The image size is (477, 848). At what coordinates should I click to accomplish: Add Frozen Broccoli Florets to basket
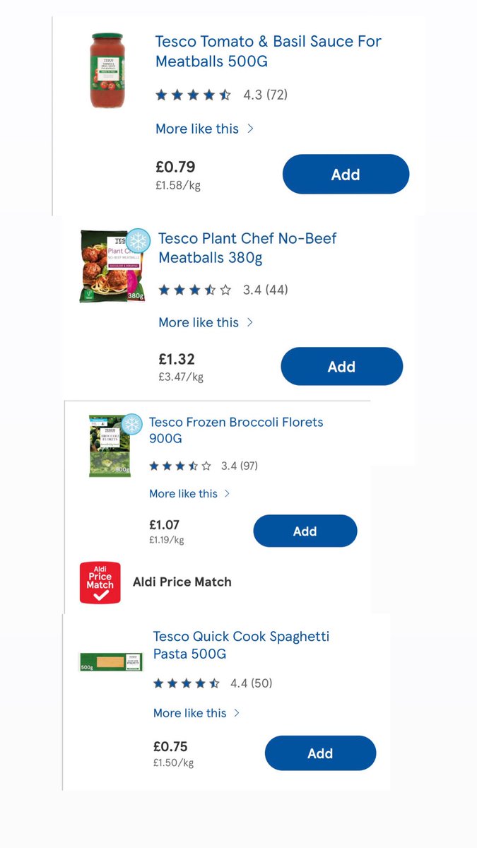pyautogui.click(x=305, y=531)
